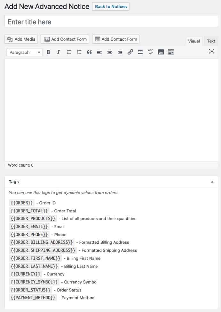Go back via Back to Notices
This screenshot has height=312, width=221.
(x=111, y=6)
